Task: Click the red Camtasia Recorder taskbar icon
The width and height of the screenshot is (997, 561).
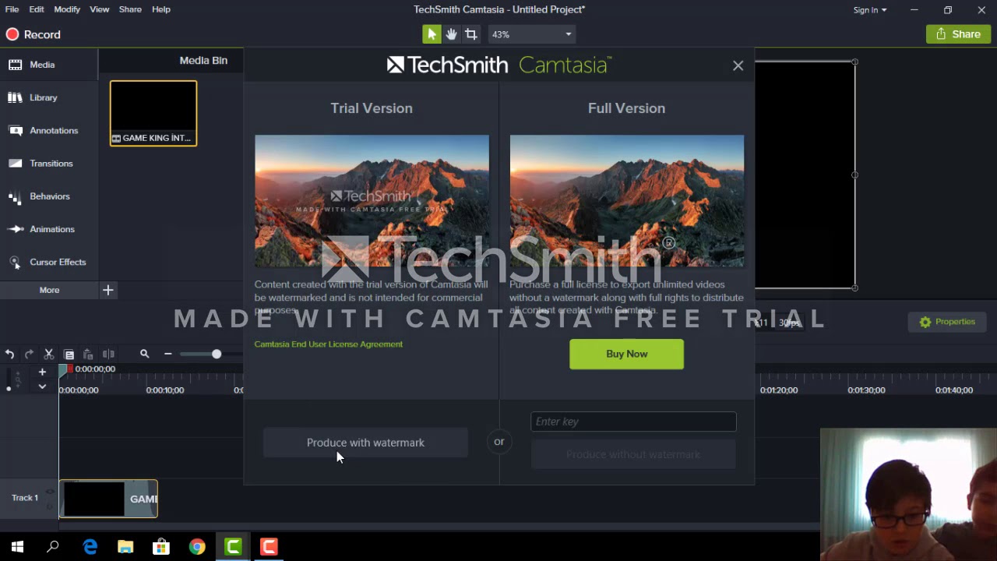Action: [269, 547]
